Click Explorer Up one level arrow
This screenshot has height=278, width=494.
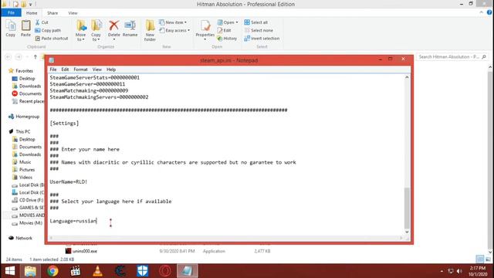tap(36, 56)
